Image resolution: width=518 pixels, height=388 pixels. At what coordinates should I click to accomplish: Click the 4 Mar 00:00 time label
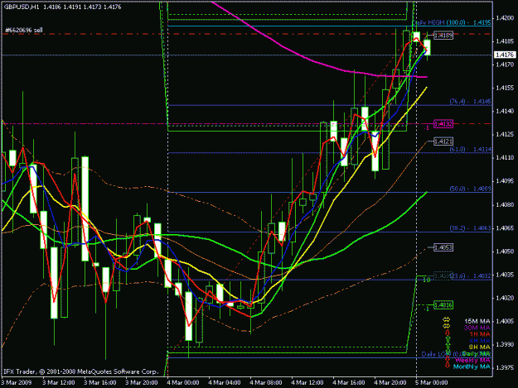[183, 382]
